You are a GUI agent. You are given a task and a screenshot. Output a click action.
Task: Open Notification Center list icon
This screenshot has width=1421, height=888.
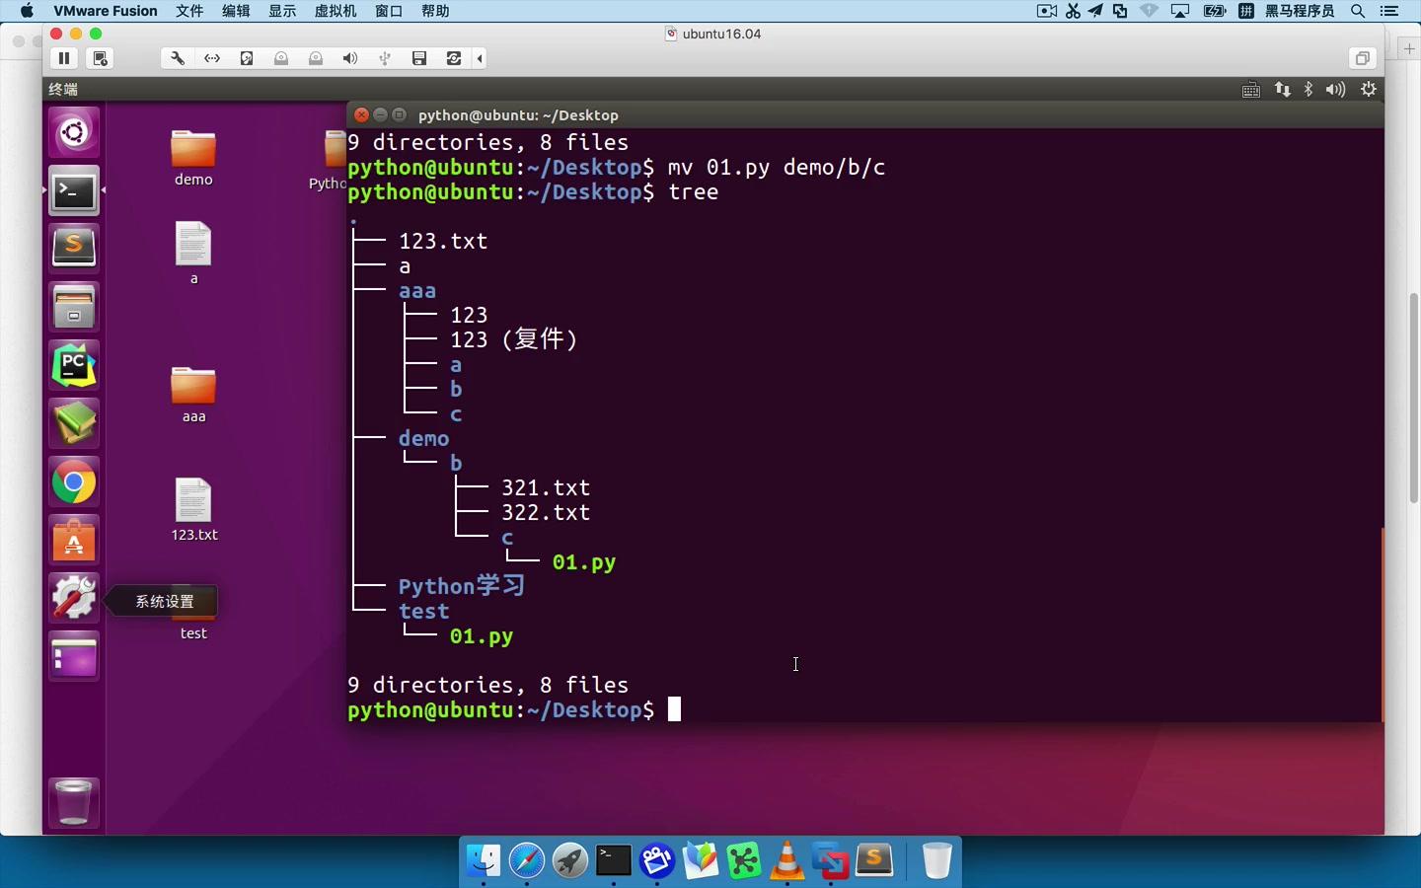[x=1389, y=11]
